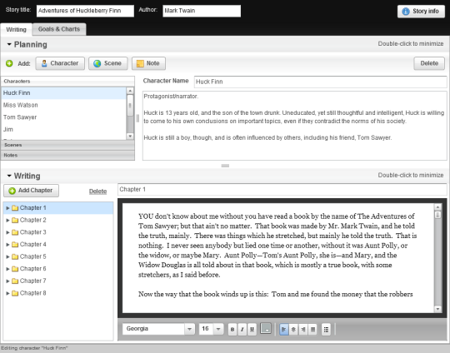Expand the Chapter 1 tree arrow
450x353 pixels.
(x=7, y=208)
